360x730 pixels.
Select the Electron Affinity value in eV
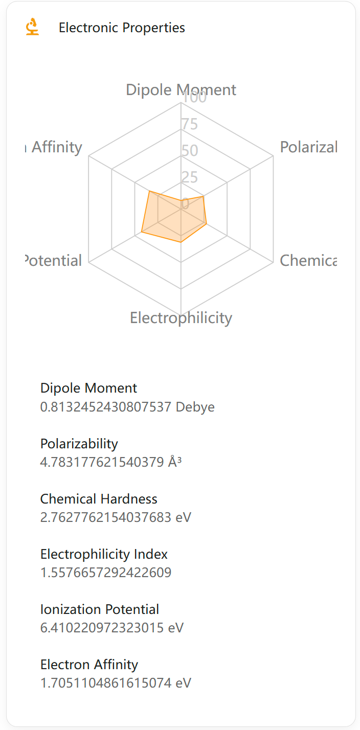coord(116,683)
